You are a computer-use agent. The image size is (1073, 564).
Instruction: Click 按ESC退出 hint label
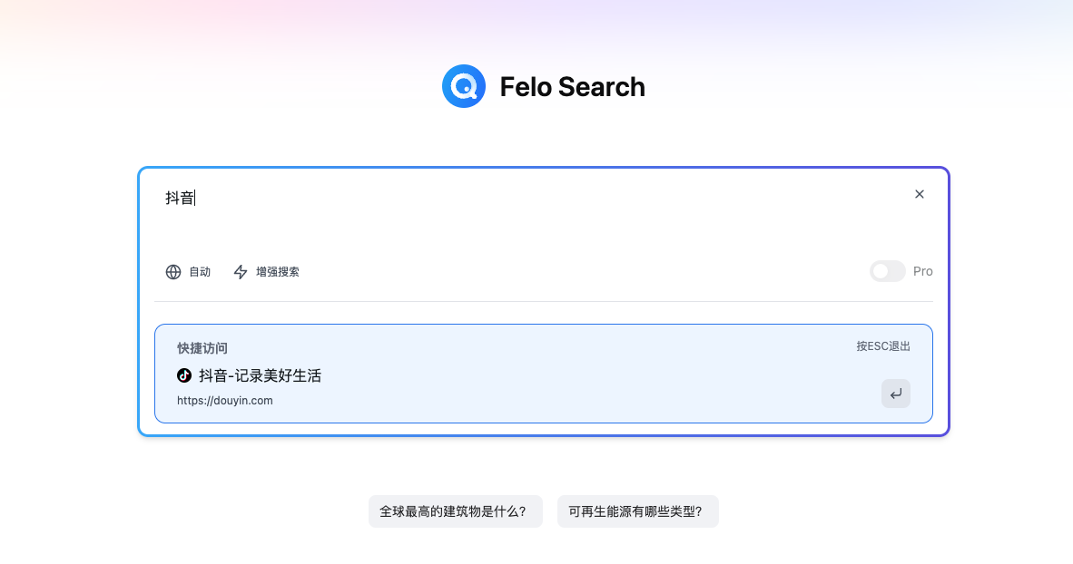coord(884,345)
